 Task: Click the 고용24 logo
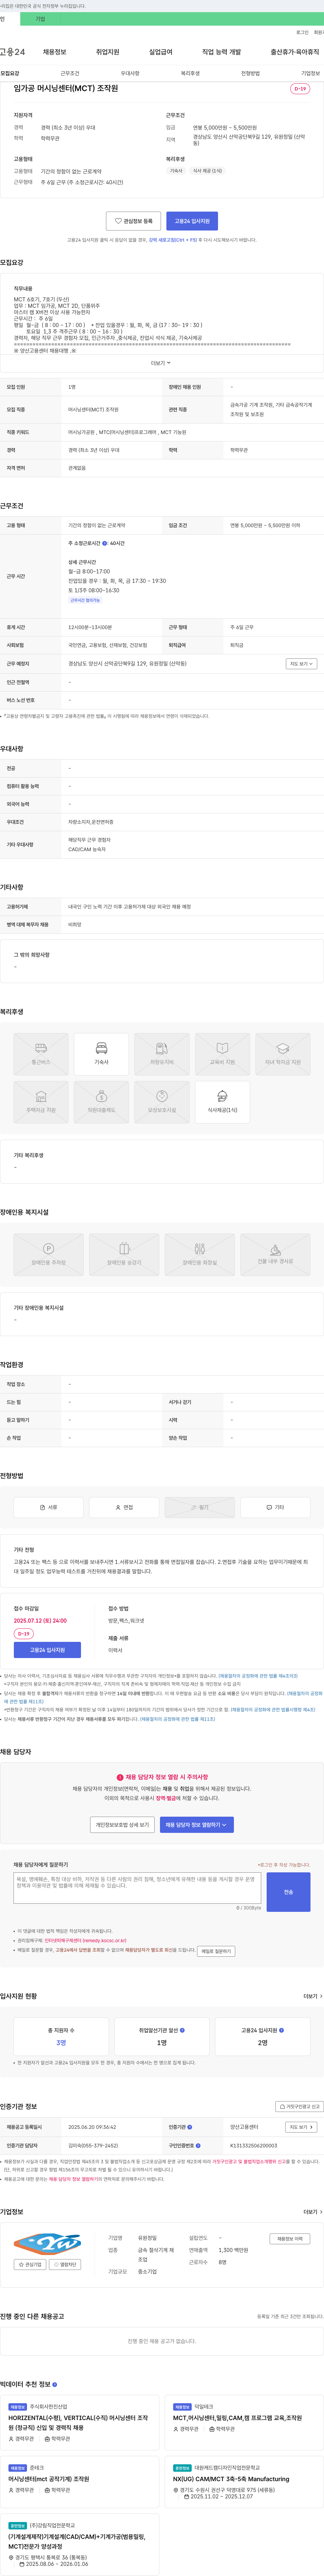12,52
